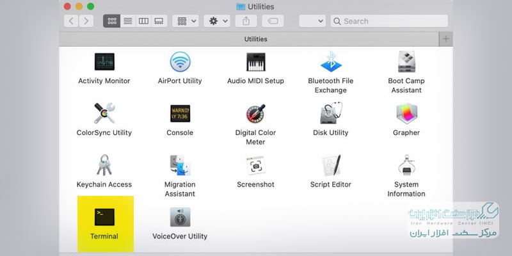Launch Migration Assistant icon
The height and width of the screenshot is (256, 512).
pos(180,165)
